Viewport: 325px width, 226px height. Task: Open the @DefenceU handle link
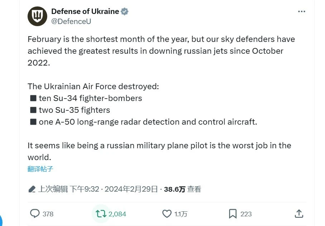click(71, 21)
